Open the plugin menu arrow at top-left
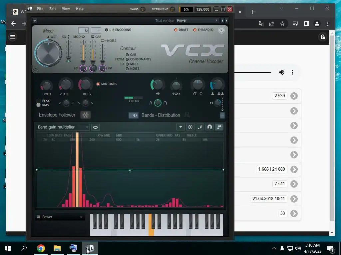 coord(35,21)
